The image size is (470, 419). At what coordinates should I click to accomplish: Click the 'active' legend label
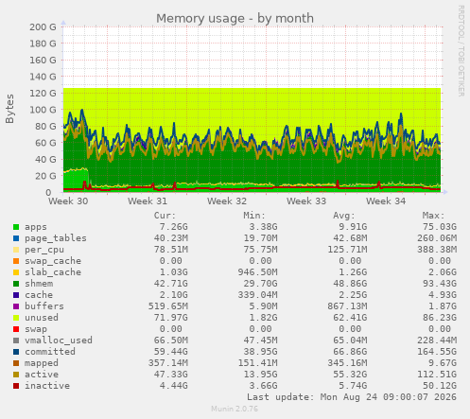(x=42, y=375)
